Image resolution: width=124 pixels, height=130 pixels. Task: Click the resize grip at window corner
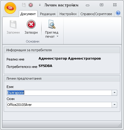point(120,125)
